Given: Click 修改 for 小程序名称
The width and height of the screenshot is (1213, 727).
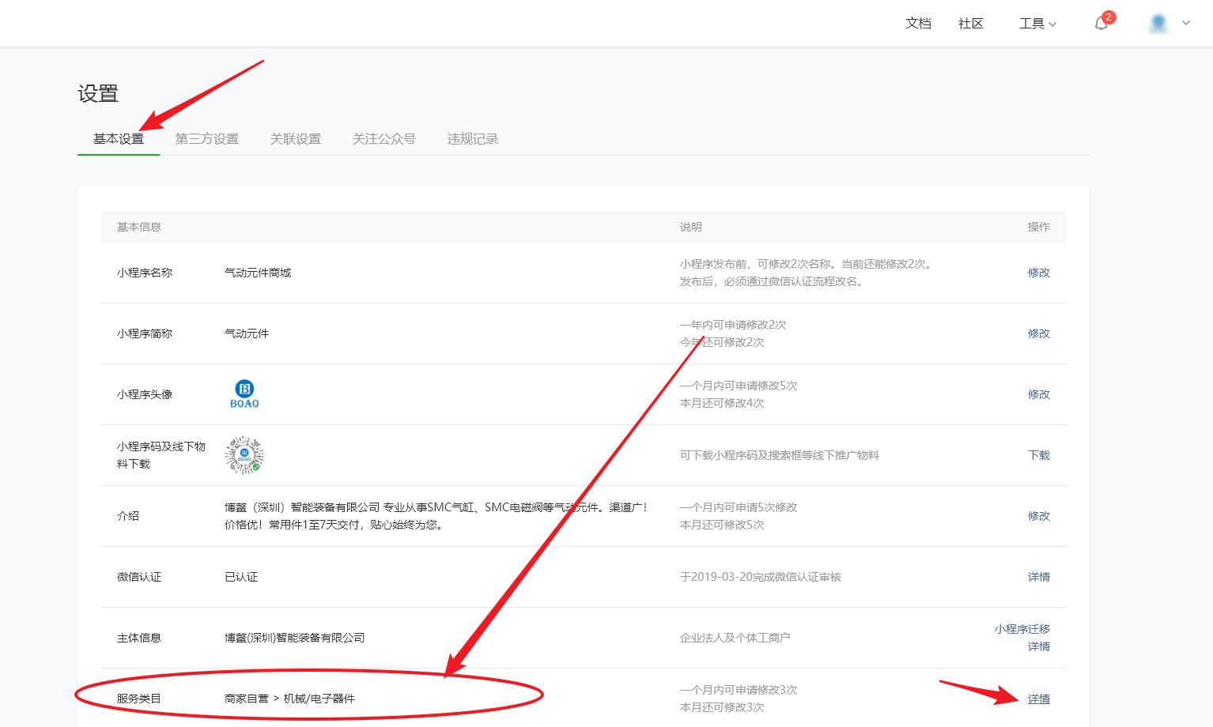Looking at the screenshot, I should click(x=1038, y=273).
